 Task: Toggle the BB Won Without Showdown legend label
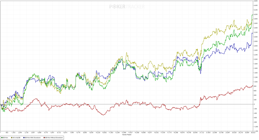pos(54,138)
